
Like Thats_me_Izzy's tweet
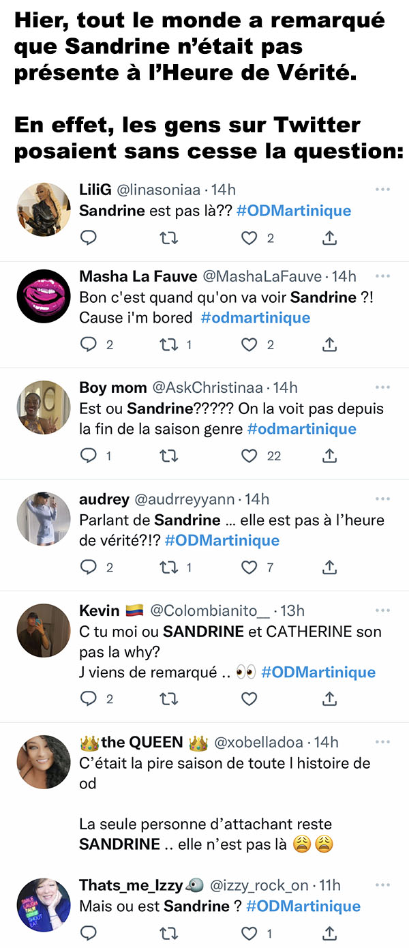tap(250, 932)
